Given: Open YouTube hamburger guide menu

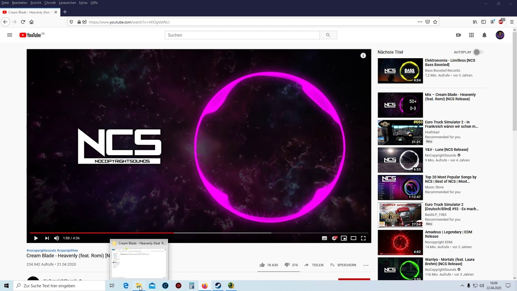Looking at the screenshot, I should click(x=10, y=35).
